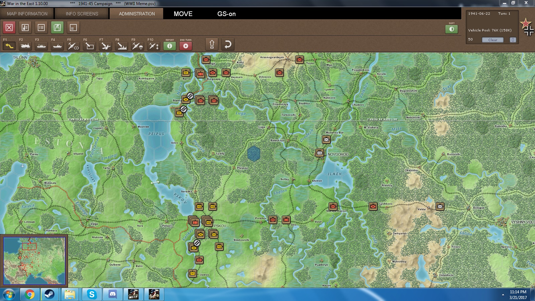Click the PSKOV city label
Viewport: 535px width, 301px height.
pos(220,226)
